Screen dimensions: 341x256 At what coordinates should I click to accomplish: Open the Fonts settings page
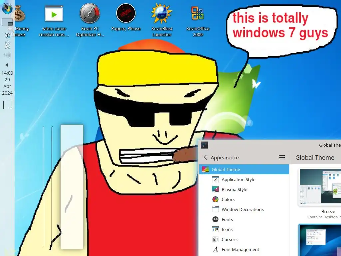[244, 219]
